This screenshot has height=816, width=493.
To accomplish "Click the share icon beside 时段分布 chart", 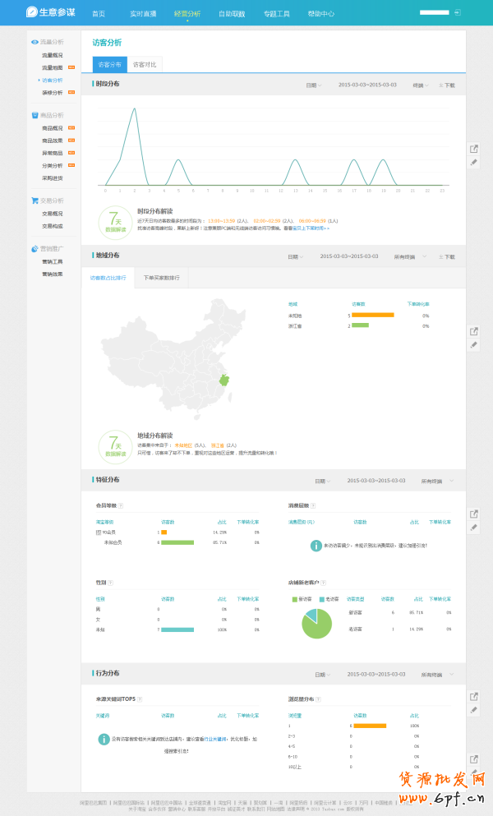I will click(x=474, y=149).
